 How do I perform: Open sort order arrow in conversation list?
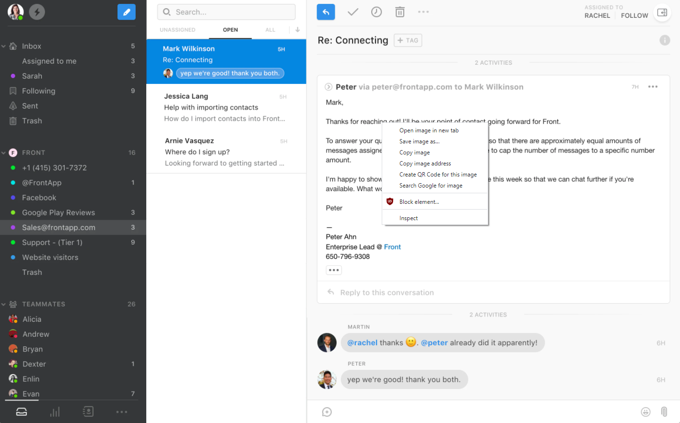pyautogui.click(x=297, y=30)
